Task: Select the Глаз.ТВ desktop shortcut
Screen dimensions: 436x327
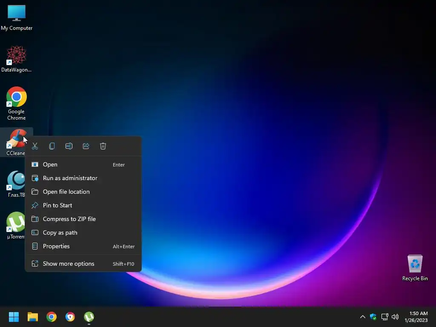Action: click(16, 184)
